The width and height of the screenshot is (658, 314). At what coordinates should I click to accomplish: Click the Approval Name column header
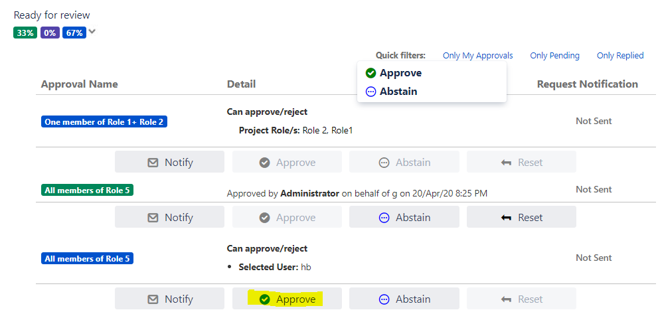pyautogui.click(x=79, y=84)
